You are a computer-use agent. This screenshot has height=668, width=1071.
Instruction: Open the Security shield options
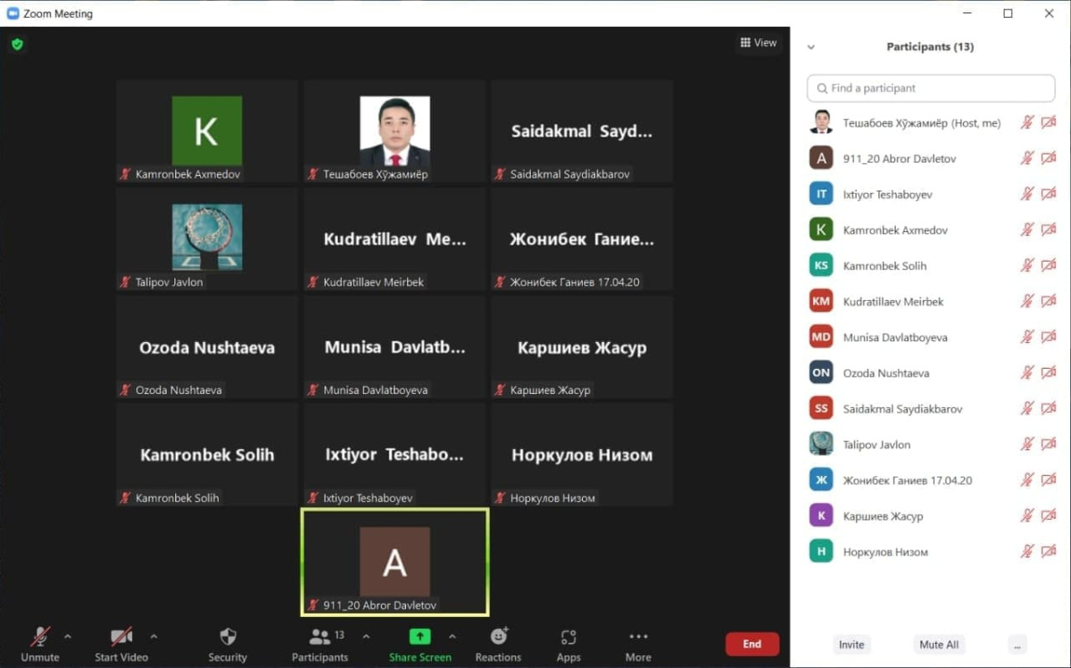coord(228,644)
